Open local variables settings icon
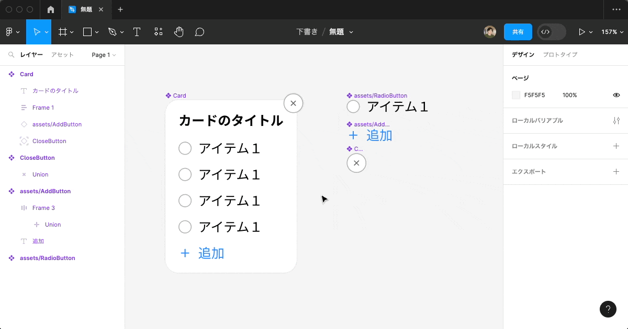The height and width of the screenshot is (329, 628). [616, 121]
